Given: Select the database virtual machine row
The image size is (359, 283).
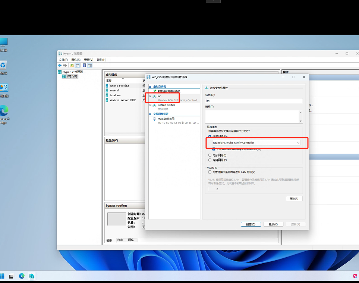Looking at the screenshot, I should [x=125, y=95].
